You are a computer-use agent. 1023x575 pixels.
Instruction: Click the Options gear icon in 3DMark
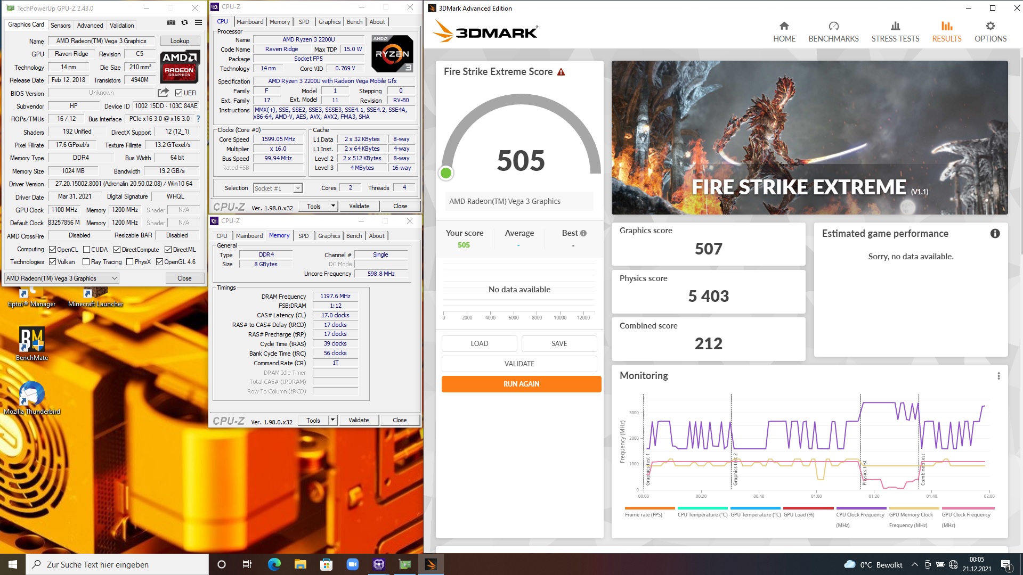pos(990,26)
